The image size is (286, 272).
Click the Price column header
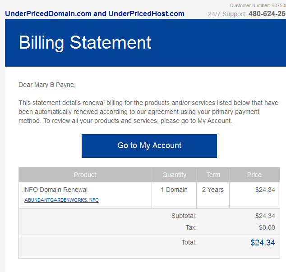(254, 175)
